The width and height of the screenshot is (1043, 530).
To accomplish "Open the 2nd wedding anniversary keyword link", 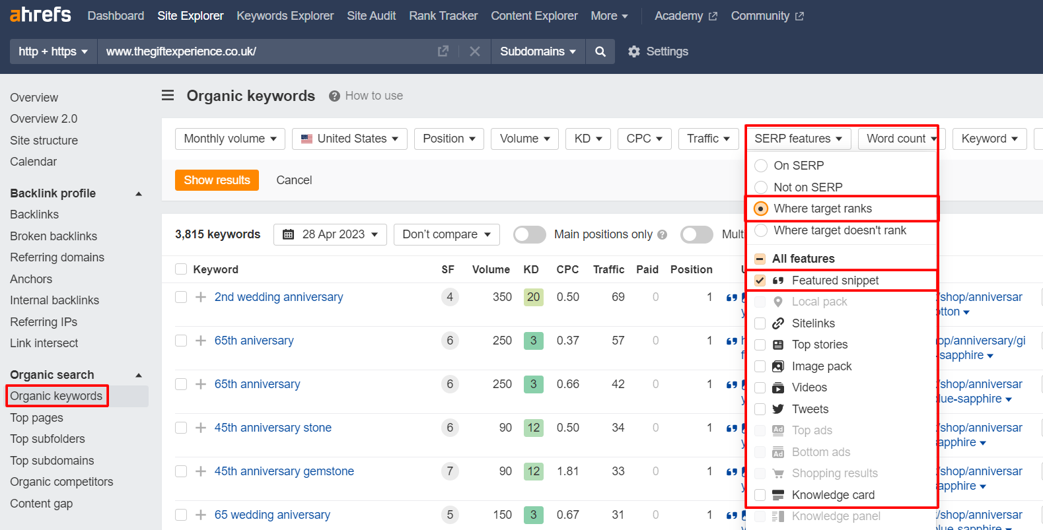I will (279, 297).
